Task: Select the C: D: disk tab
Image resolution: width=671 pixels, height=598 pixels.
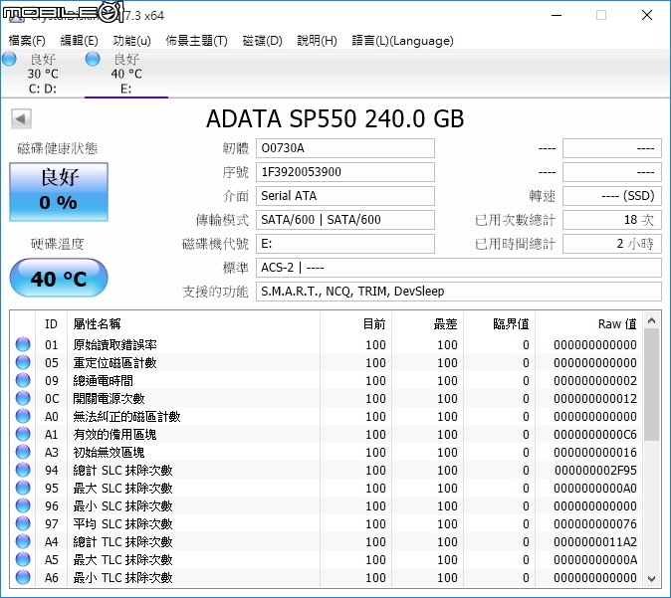Action: coord(43,74)
